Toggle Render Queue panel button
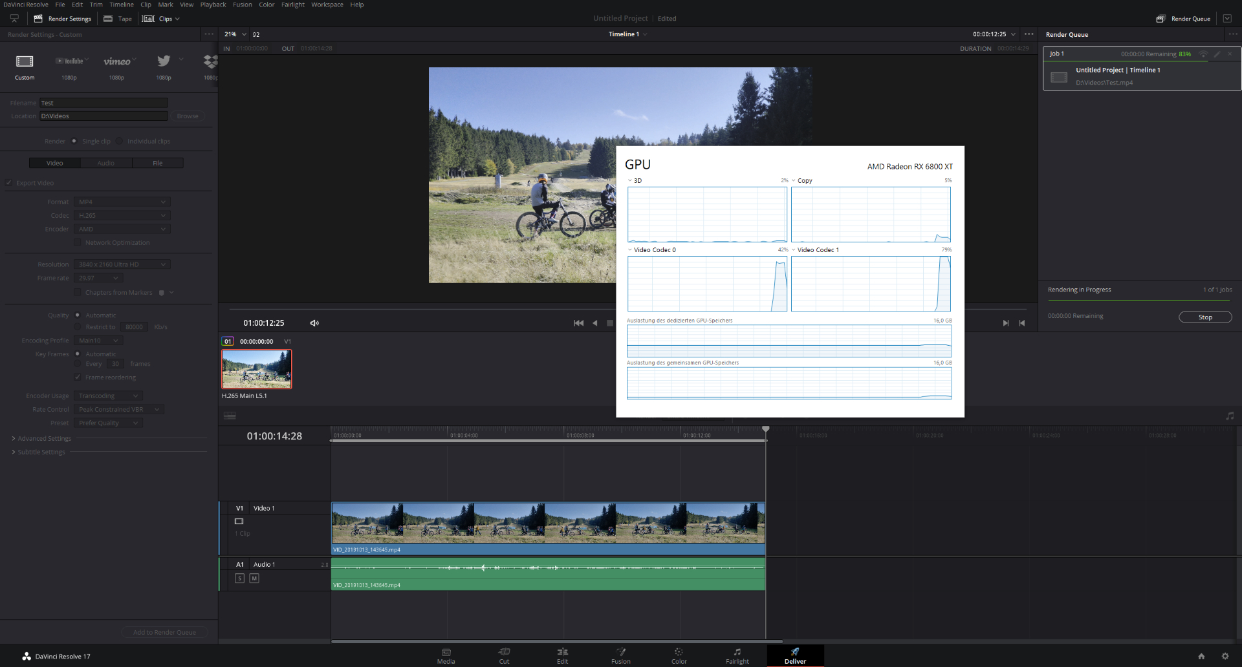This screenshot has height=667, width=1242. 1183,19
